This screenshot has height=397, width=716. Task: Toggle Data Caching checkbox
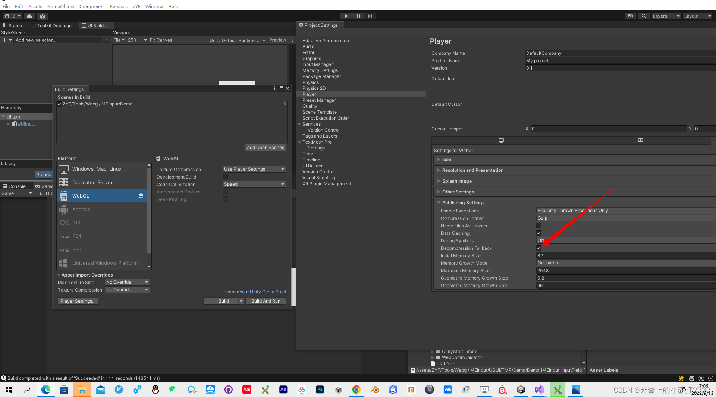click(x=539, y=233)
